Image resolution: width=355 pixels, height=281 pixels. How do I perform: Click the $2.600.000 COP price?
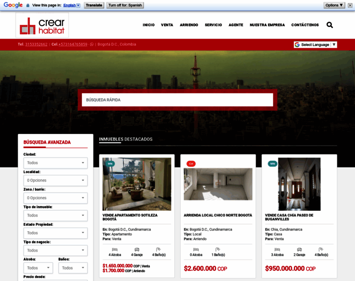coord(206,268)
